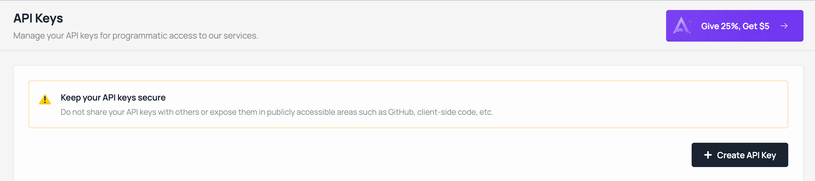Click the word Create on dark button
This screenshot has width=815, height=181.
(x=731, y=155)
